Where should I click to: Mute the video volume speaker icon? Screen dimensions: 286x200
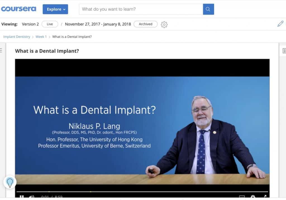coord(31,197)
